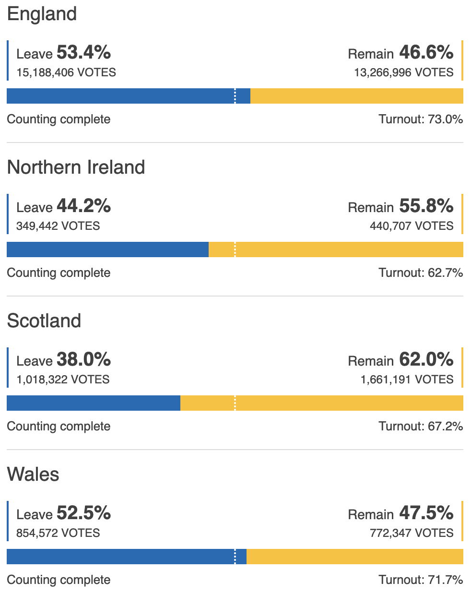Click the Wales region heading
Viewport: 471px width, 594px height.
tap(33, 475)
